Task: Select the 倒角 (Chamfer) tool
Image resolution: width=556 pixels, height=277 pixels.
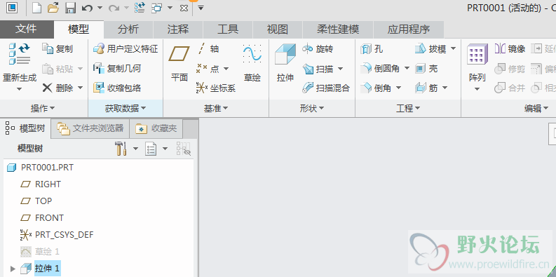Action: (376, 88)
